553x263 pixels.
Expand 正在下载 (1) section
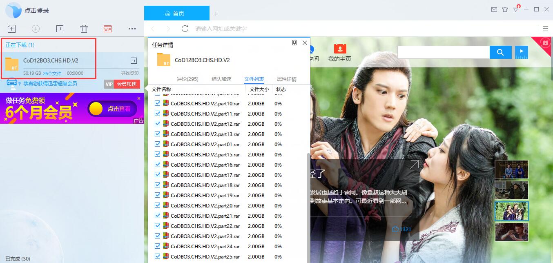coord(20,45)
